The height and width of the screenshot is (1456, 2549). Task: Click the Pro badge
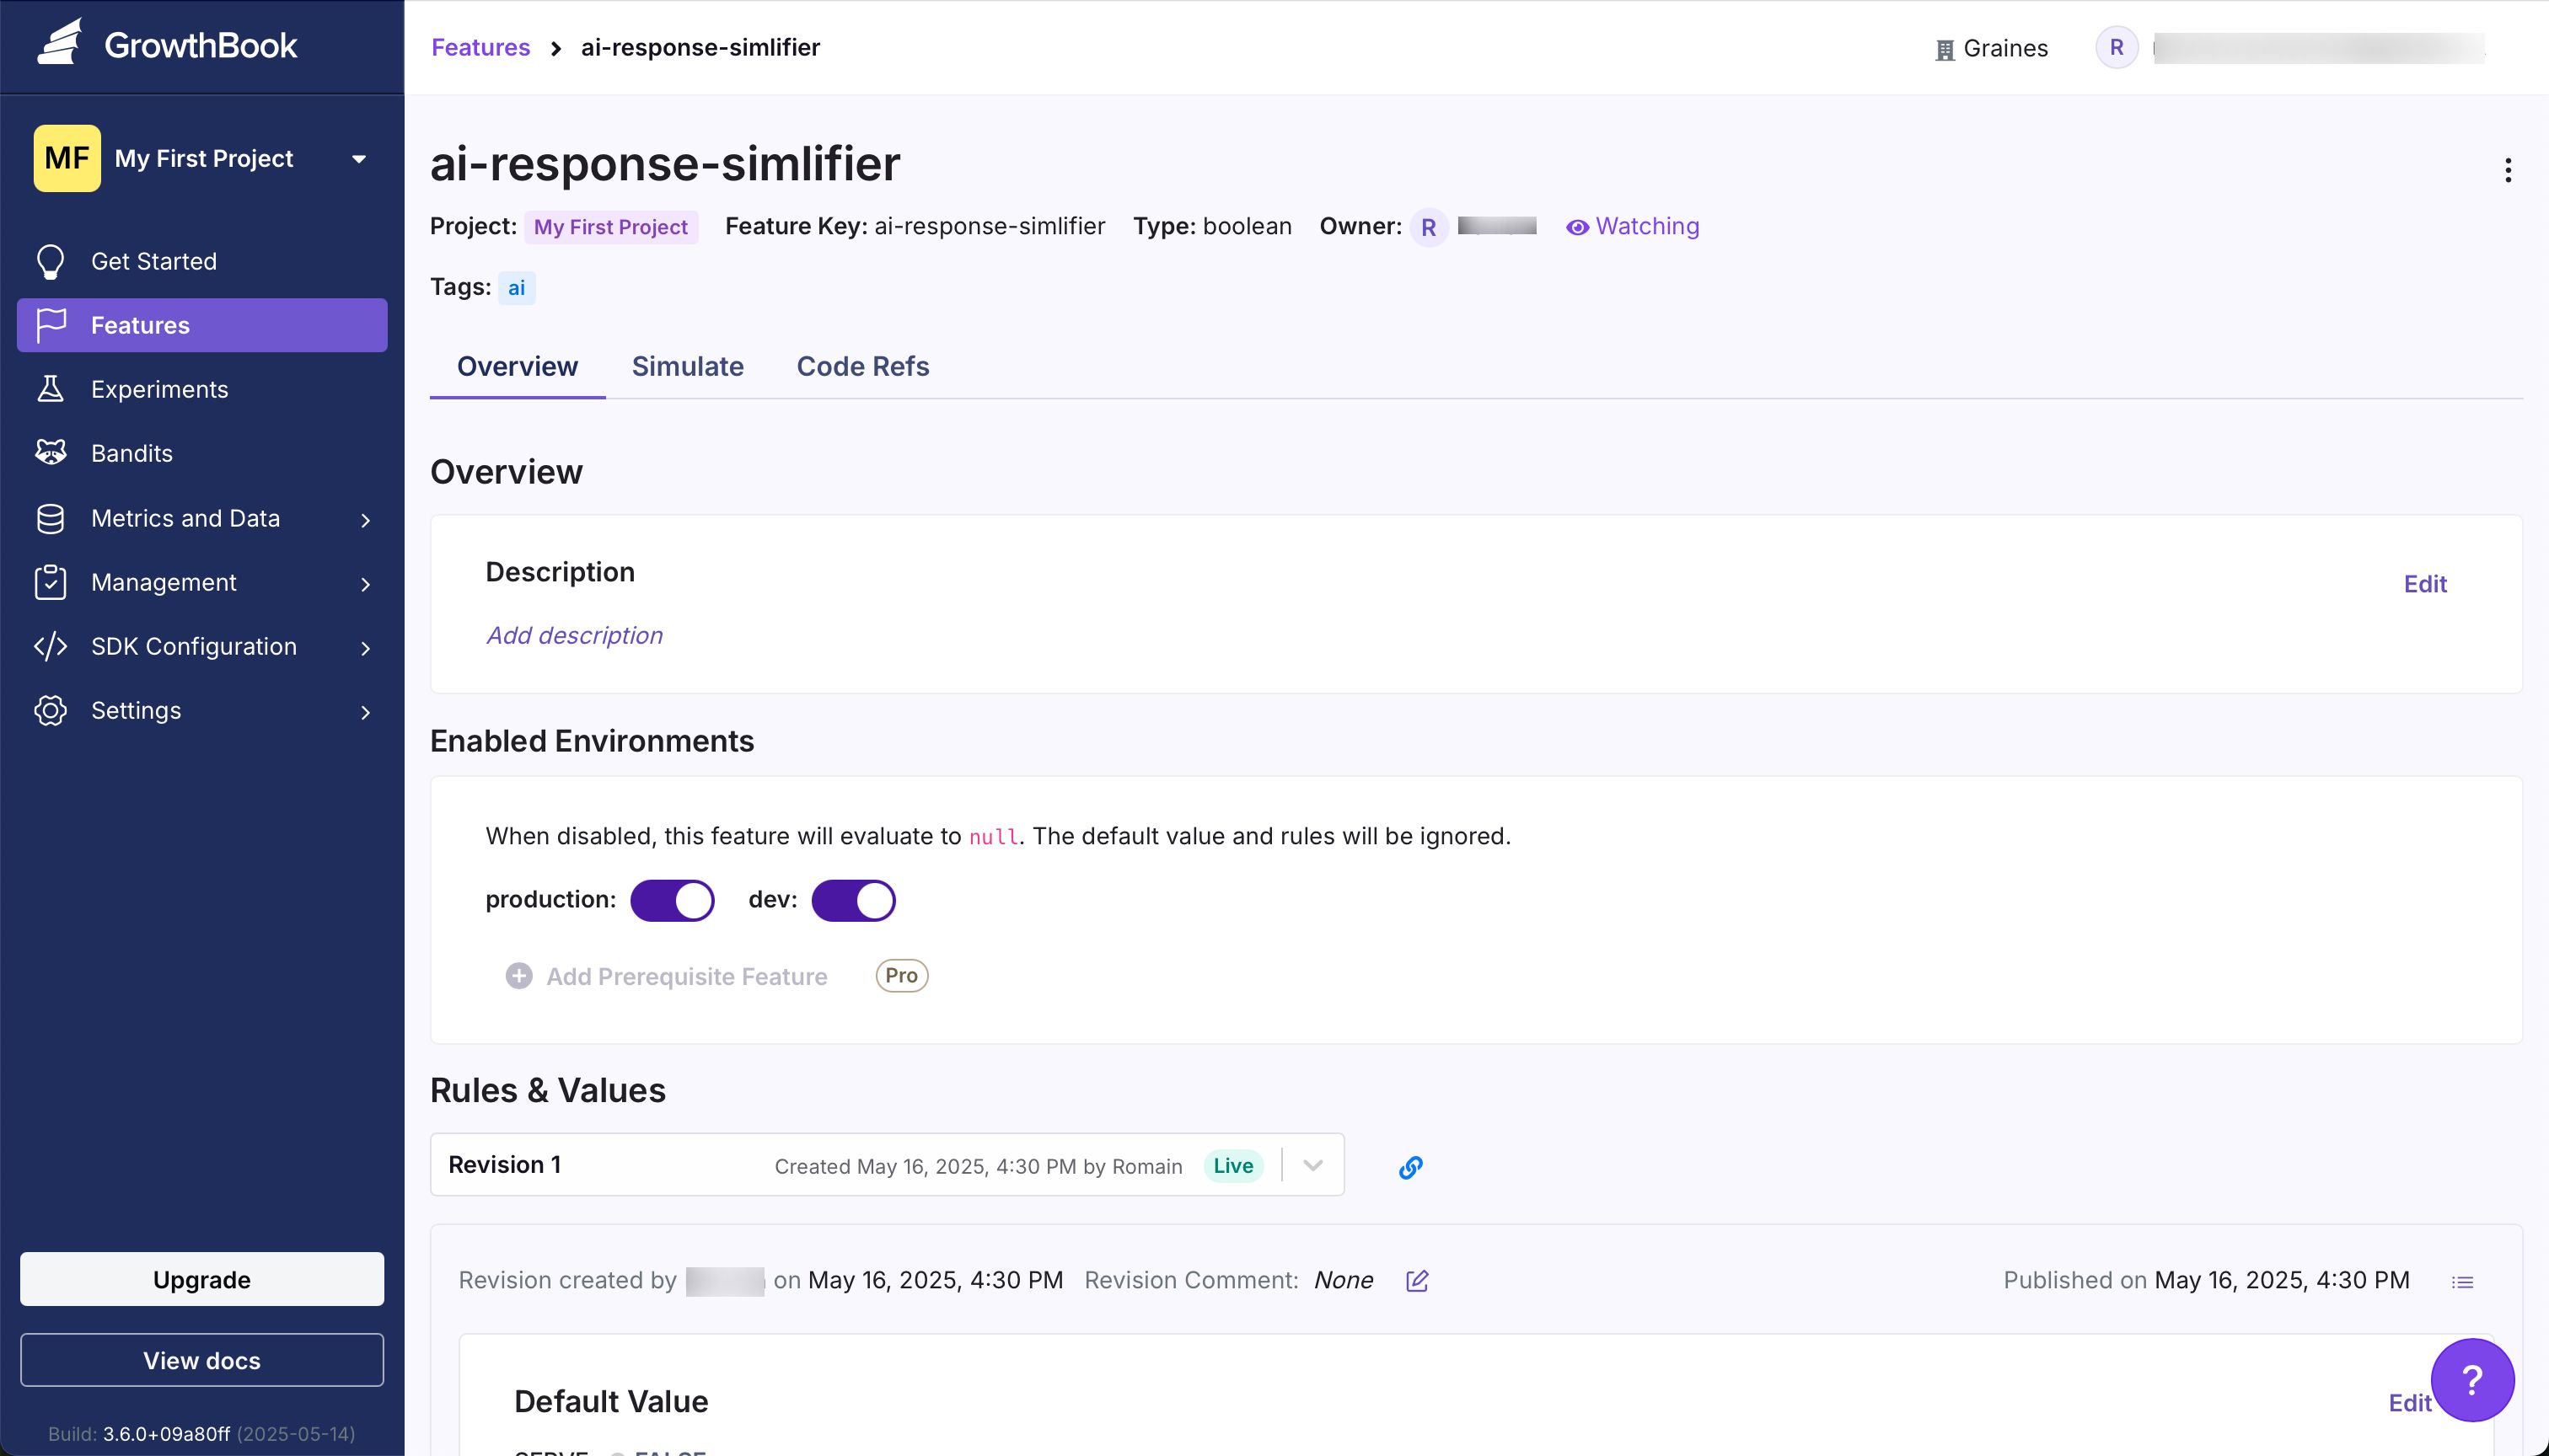[x=901, y=975]
